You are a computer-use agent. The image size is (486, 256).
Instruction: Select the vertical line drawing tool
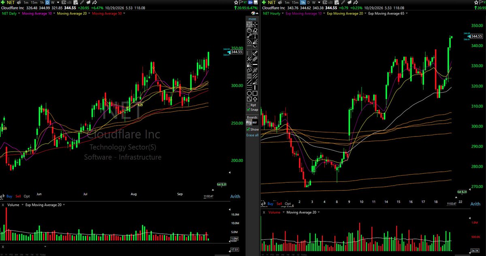tap(255, 87)
